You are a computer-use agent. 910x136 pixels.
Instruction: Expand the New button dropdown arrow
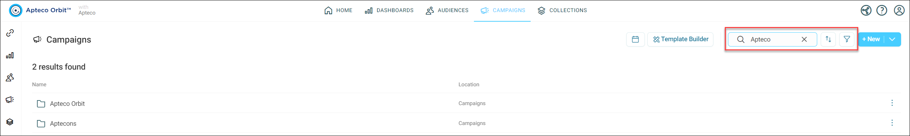[892, 39]
